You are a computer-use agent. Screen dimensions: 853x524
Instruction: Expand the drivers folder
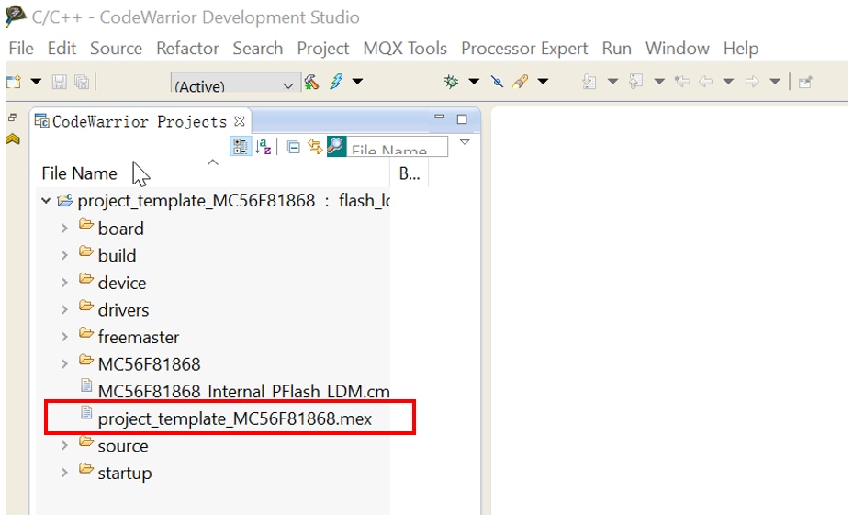64,310
